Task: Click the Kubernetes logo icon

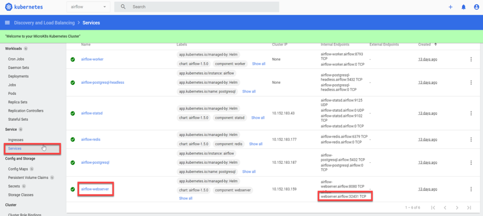Action: [8, 7]
